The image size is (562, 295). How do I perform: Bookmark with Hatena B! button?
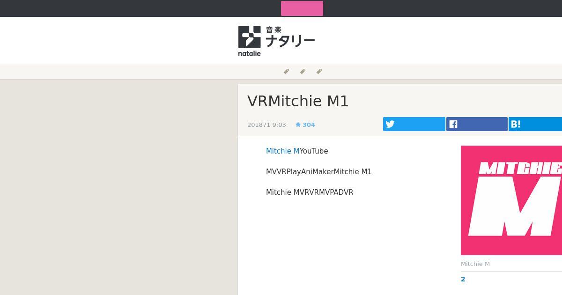[535, 124]
